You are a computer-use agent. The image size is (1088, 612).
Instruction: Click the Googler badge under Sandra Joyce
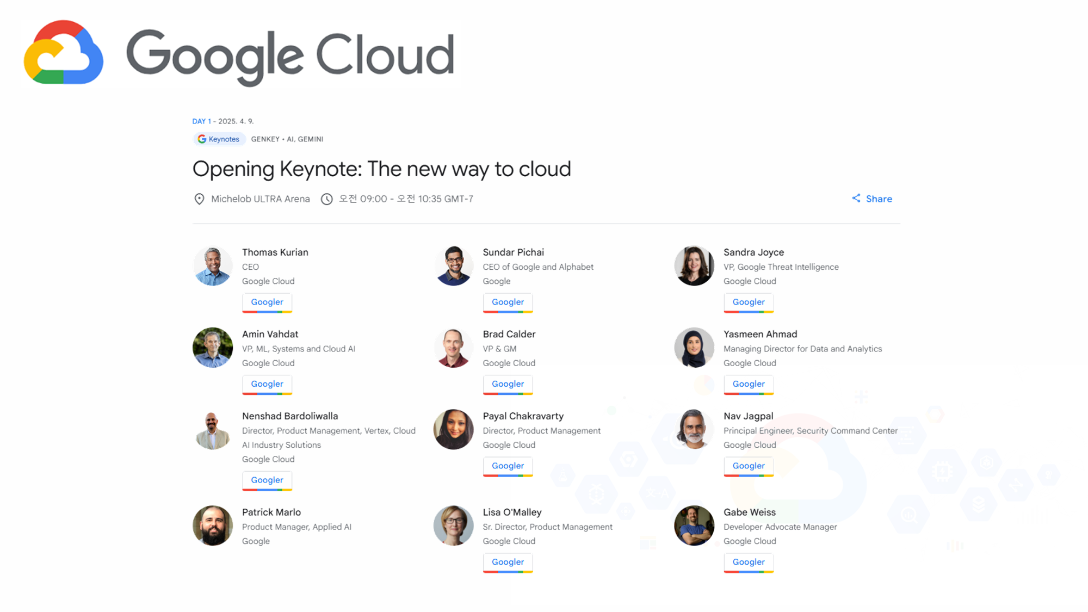(x=749, y=302)
